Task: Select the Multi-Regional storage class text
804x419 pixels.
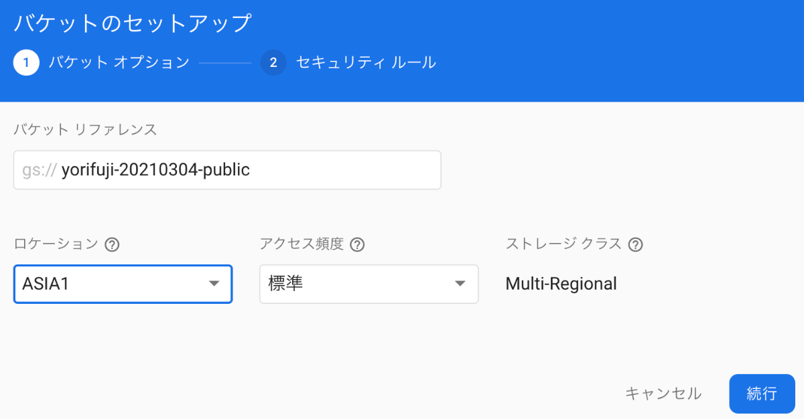Action: pyautogui.click(x=561, y=284)
